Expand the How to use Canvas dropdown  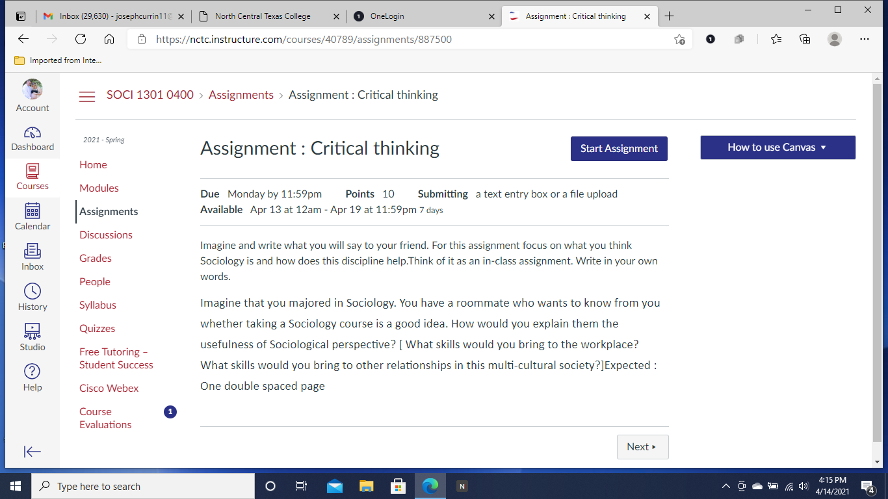coord(777,147)
